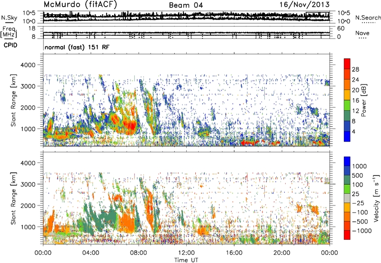Click velocity colorbar label "-1000"

click(362, 231)
